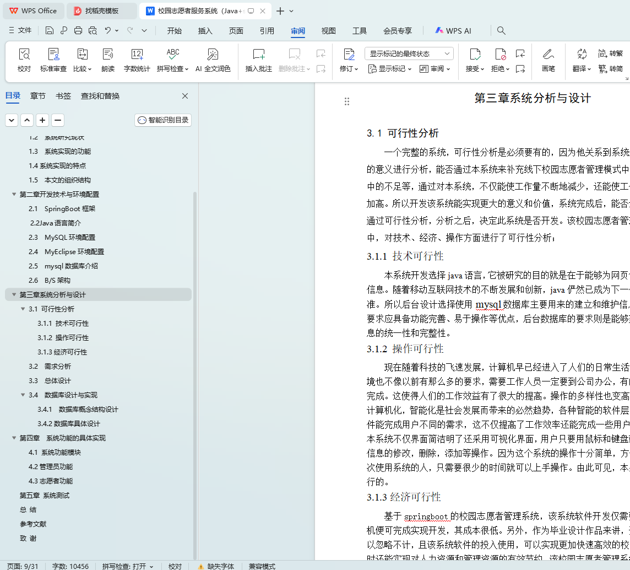Switch to 章节 tab in navigation pane
630x570 pixels.
coord(38,96)
